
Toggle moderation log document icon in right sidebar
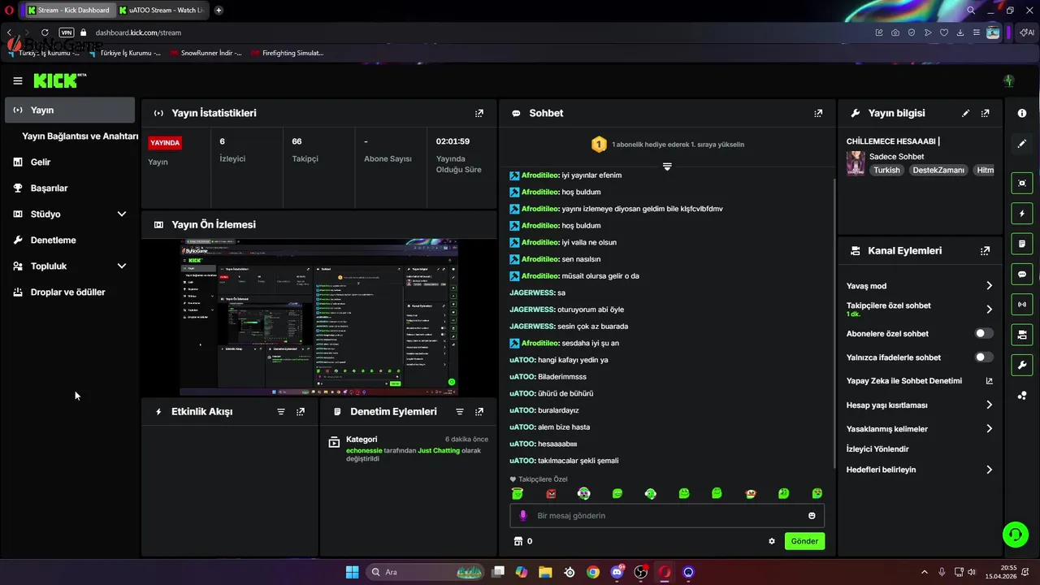[x=1022, y=244]
